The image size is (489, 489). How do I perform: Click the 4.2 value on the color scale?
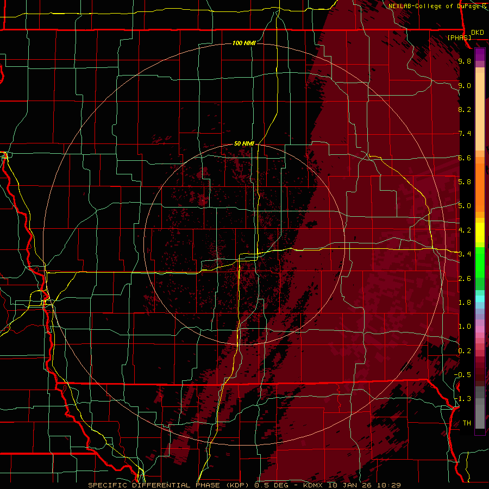click(x=465, y=230)
